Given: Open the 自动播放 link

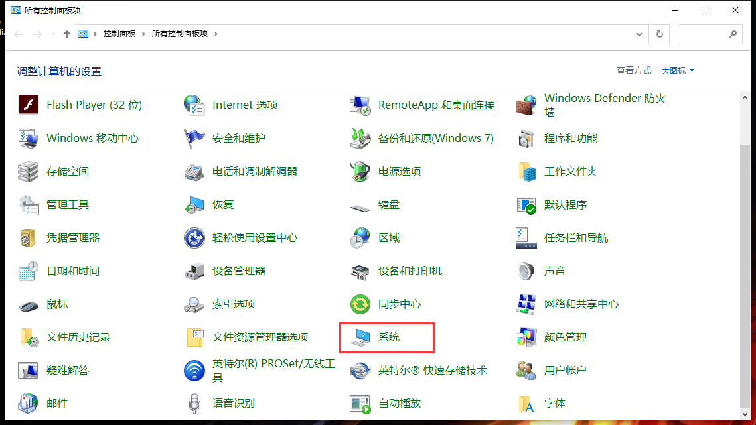Looking at the screenshot, I should click(x=399, y=403).
